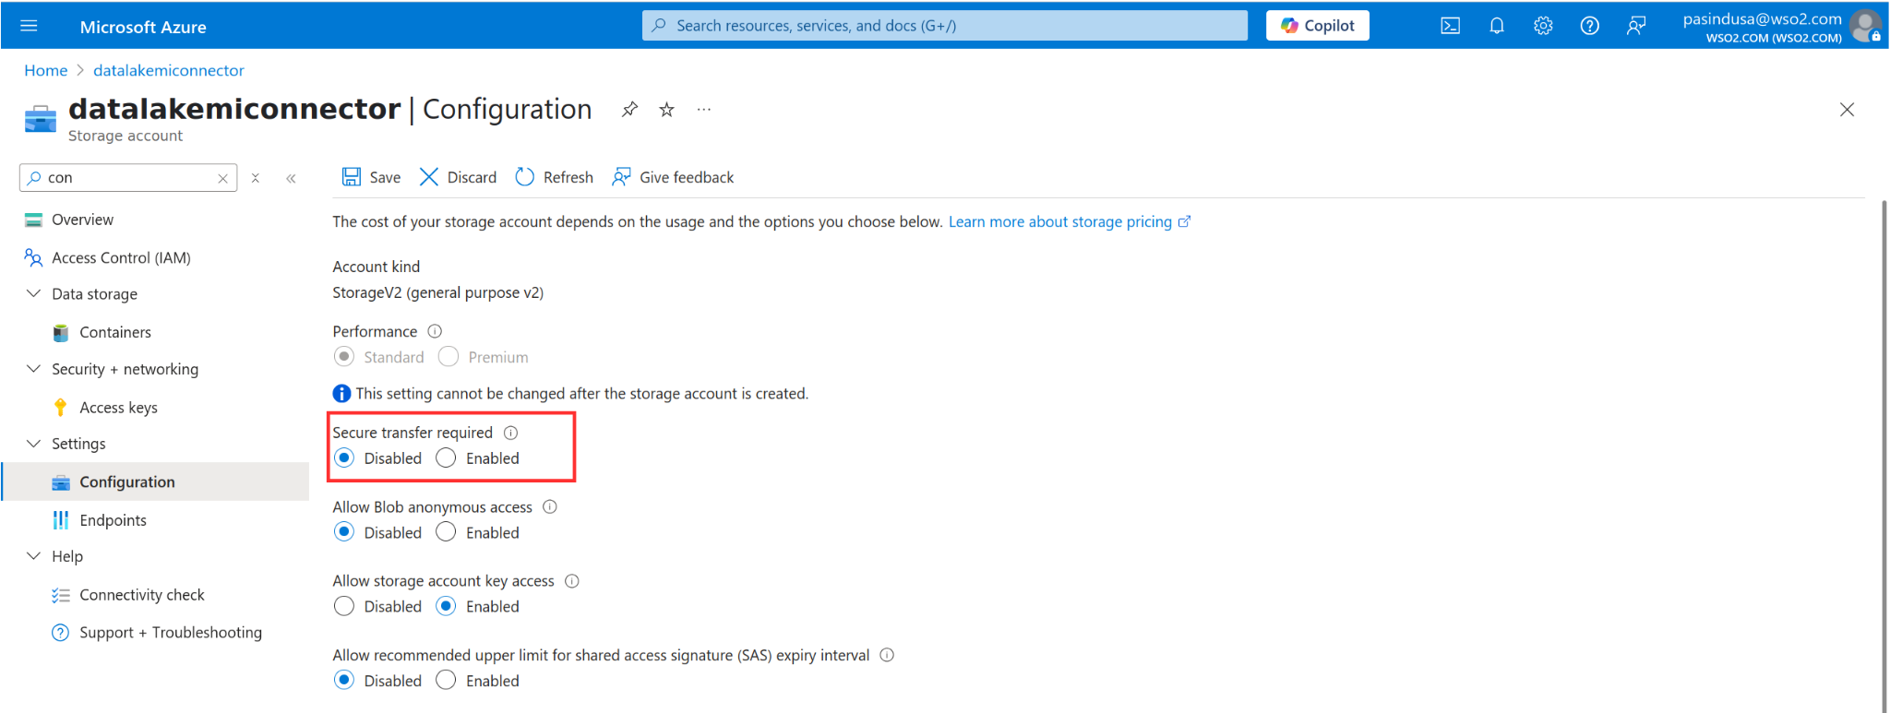Screen dimensions: 1890x713
Task: Give feedback on this page
Action: click(673, 177)
